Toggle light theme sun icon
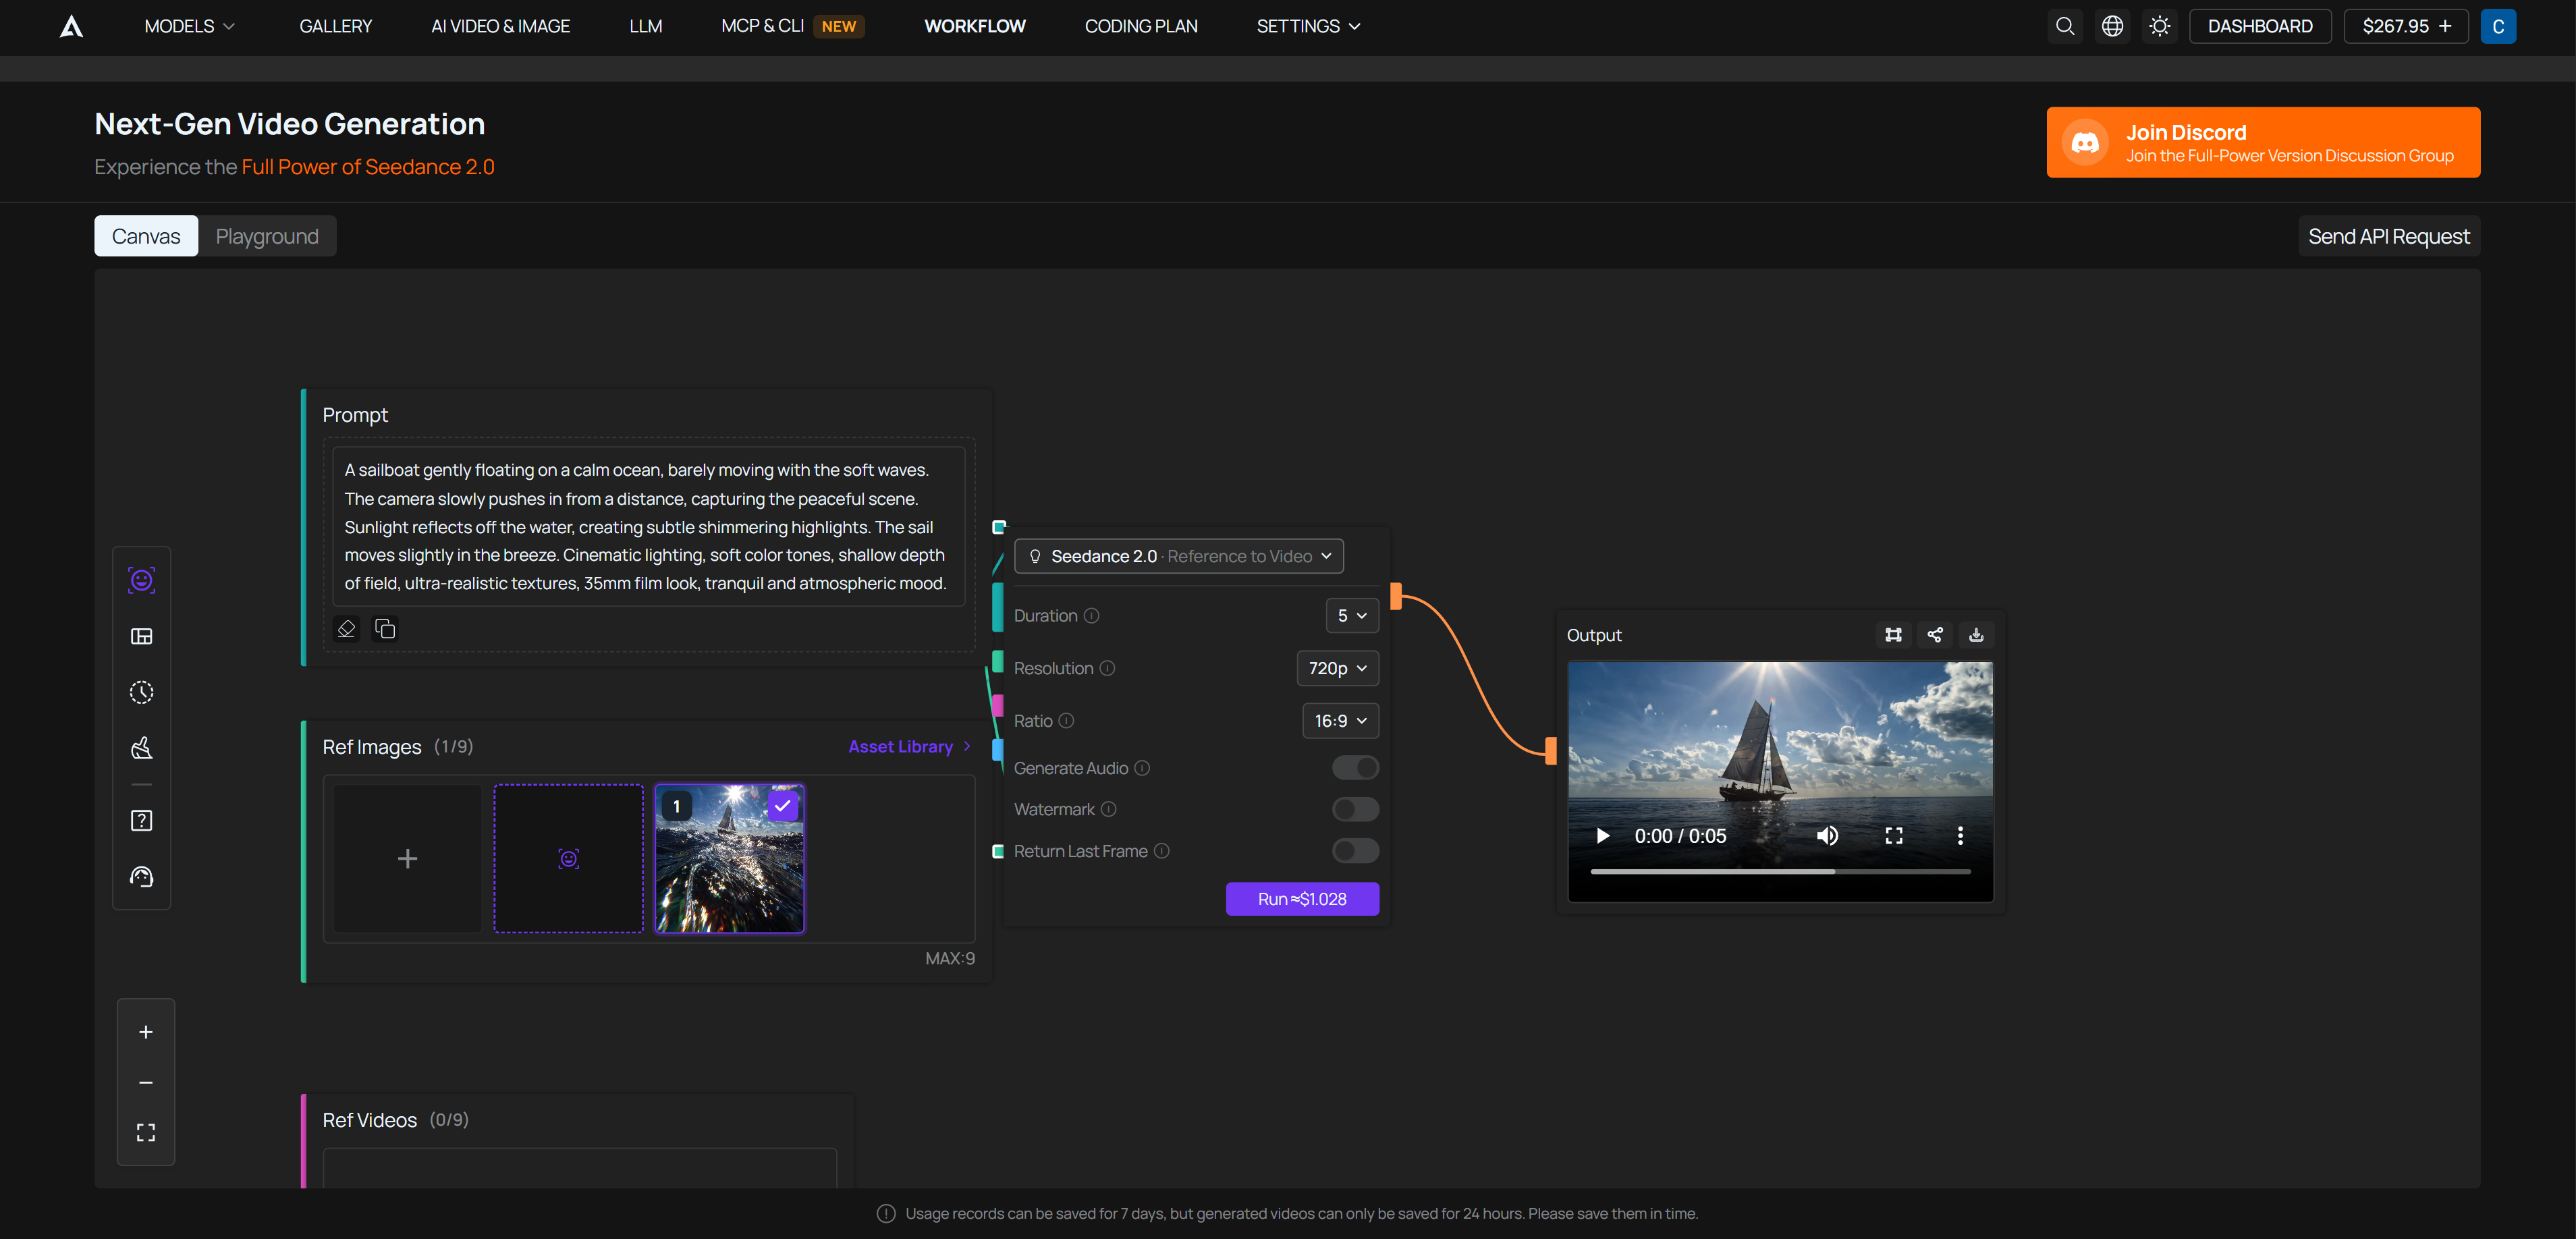The image size is (2576, 1239). tap(2160, 26)
